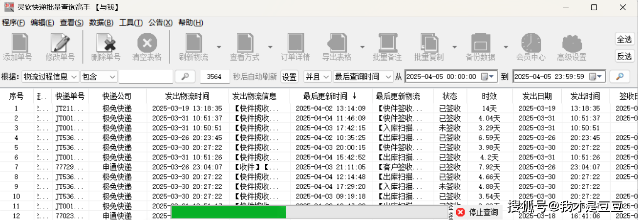Select the 7.92天 时效 cell
This screenshot has width=638, height=220.
tap(489, 167)
